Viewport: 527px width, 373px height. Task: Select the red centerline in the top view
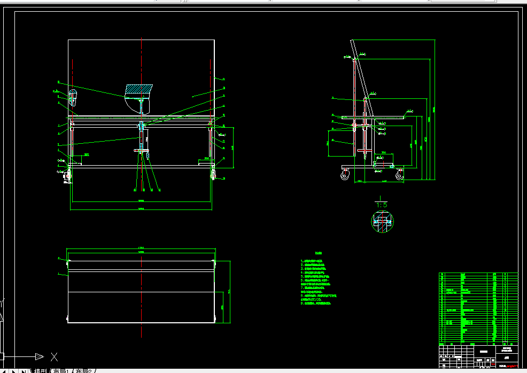tap(142, 297)
